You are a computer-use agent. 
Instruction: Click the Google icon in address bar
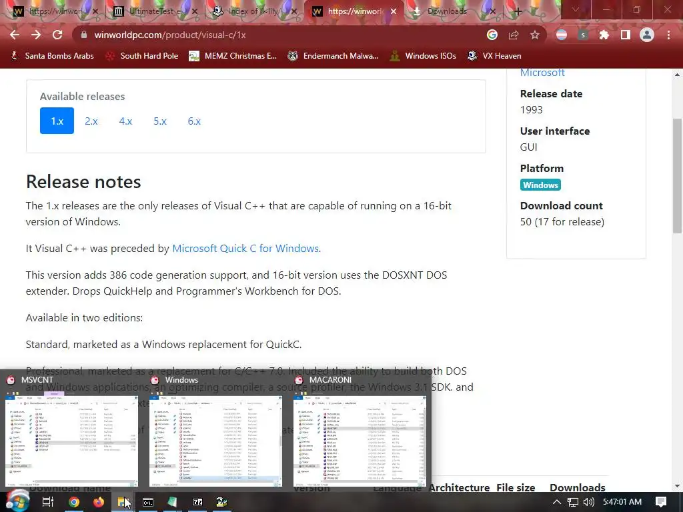(492, 35)
